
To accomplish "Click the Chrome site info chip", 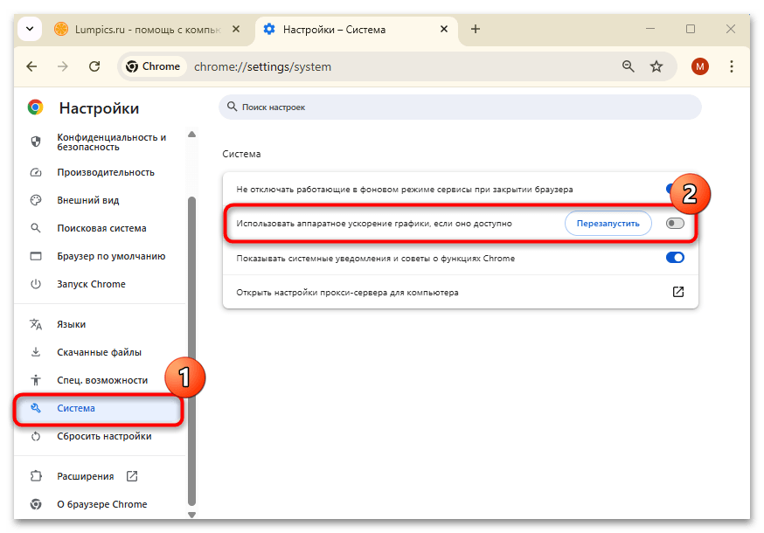I will pos(153,66).
